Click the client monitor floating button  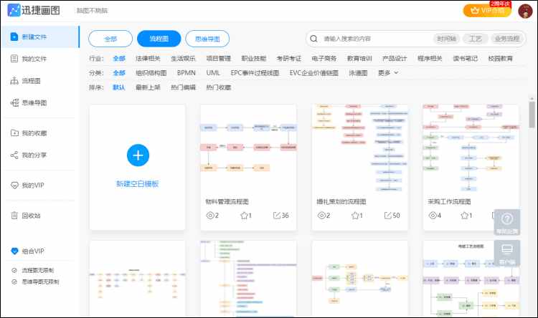pos(507,253)
